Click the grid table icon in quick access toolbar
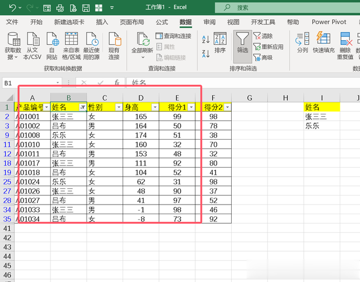The image size is (360, 282). pos(99,8)
